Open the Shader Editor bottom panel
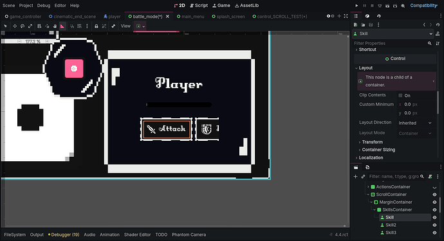The height and width of the screenshot is (241, 444). pos(137,235)
